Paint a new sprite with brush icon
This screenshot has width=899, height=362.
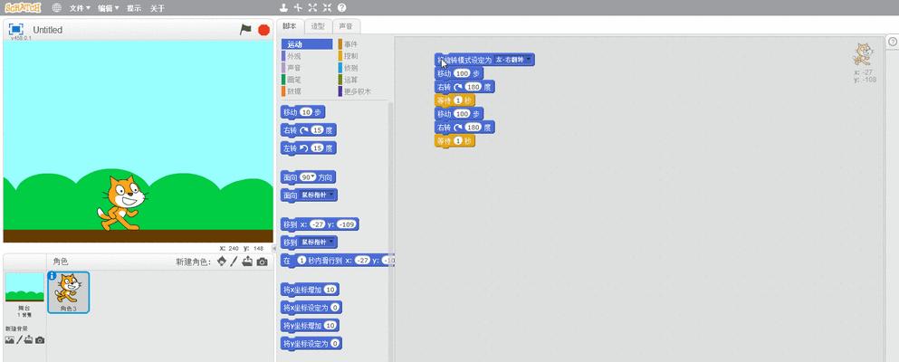[x=234, y=262]
